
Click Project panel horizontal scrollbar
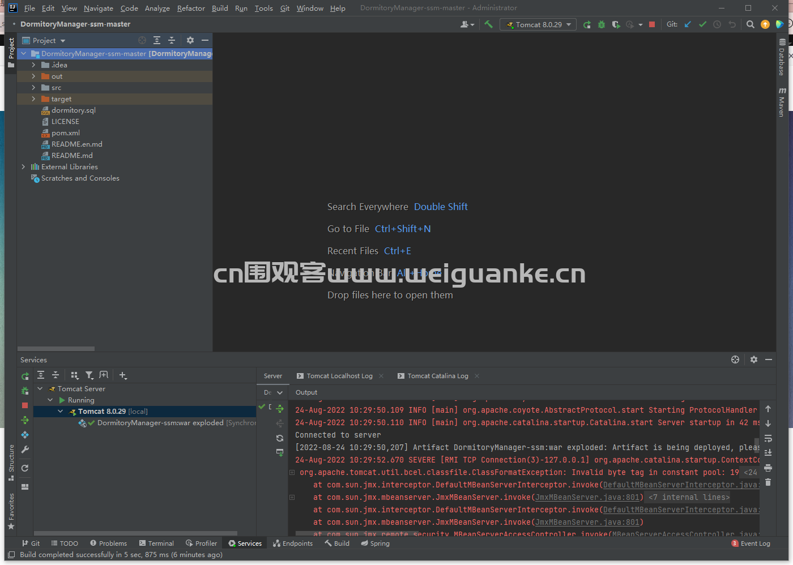coord(56,349)
